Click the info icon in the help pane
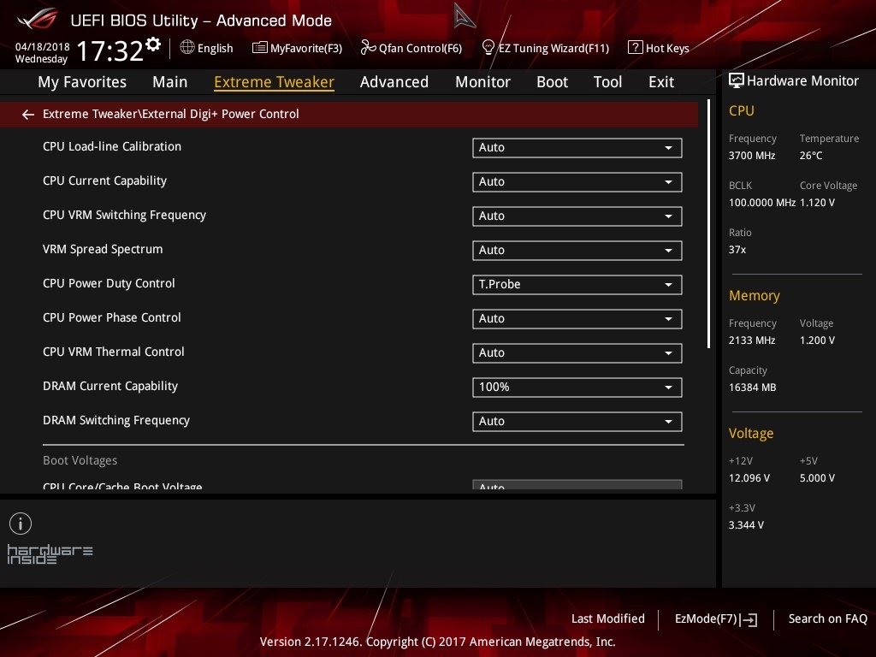This screenshot has width=876, height=657. point(21,524)
